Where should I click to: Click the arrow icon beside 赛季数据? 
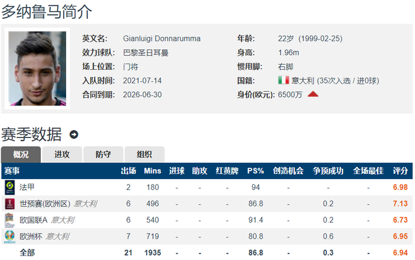74,135
